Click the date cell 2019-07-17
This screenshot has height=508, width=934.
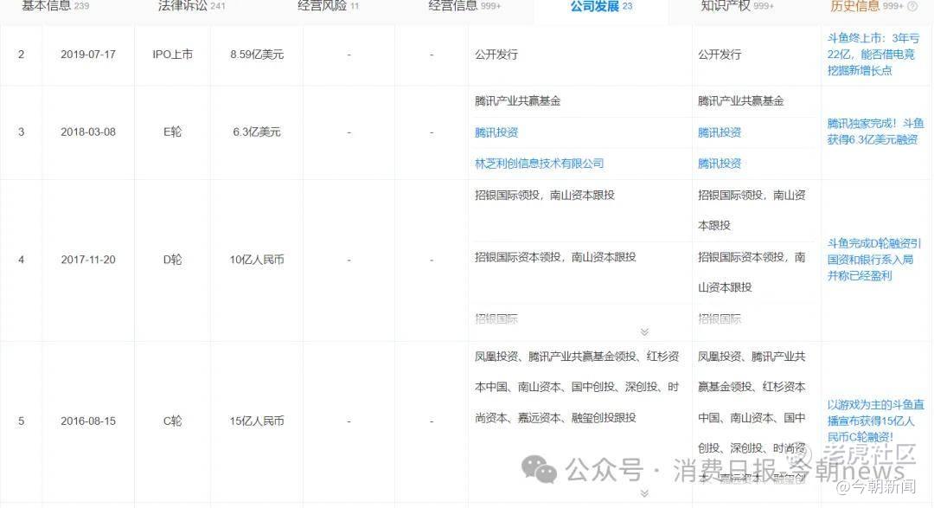click(x=88, y=55)
